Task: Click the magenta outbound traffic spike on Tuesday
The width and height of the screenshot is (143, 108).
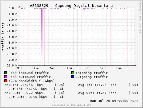Action: [42, 36]
